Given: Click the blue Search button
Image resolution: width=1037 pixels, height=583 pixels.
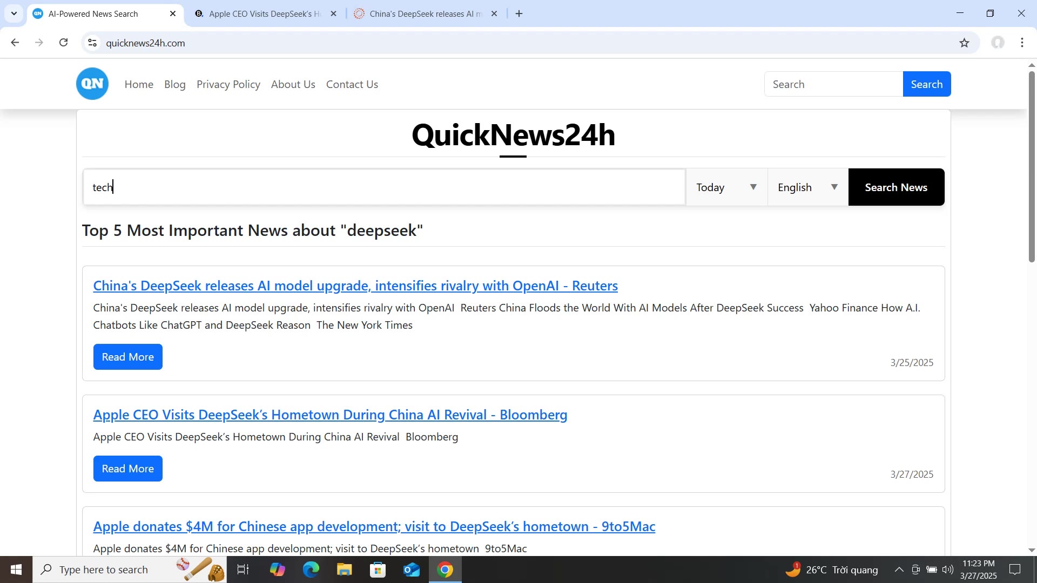Looking at the screenshot, I should [927, 84].
